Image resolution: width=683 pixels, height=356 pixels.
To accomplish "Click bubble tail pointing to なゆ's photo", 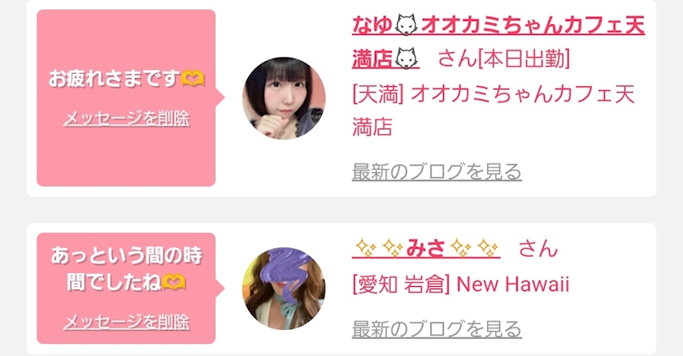I will 220,98.
